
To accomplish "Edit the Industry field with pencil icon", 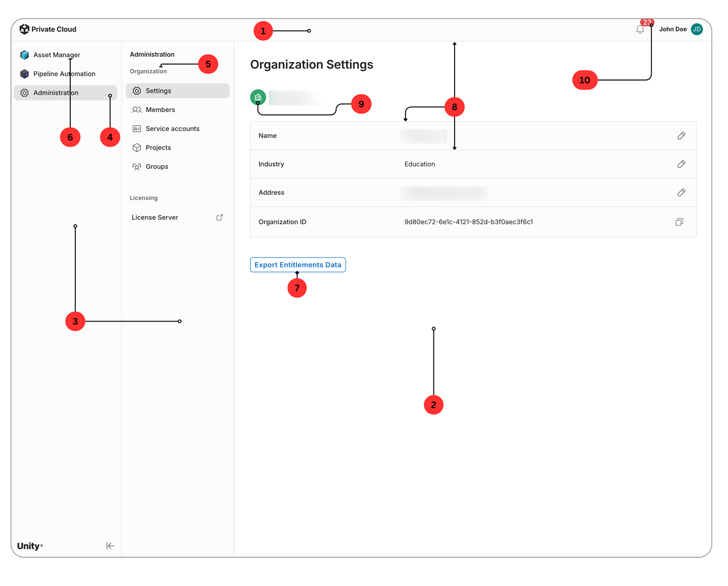I will [681, 164].
